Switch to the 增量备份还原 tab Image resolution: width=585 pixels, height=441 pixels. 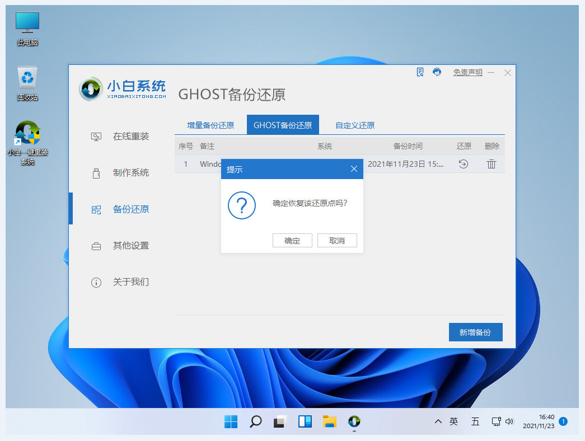[x=210, y=125]
